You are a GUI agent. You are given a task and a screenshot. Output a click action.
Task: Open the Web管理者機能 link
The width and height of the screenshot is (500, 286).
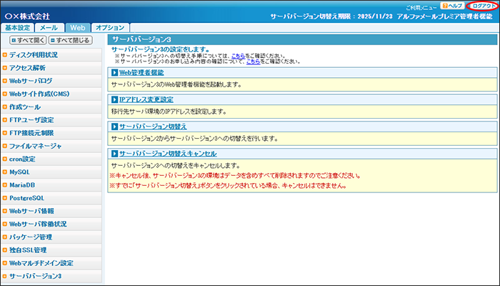point(141,73)
